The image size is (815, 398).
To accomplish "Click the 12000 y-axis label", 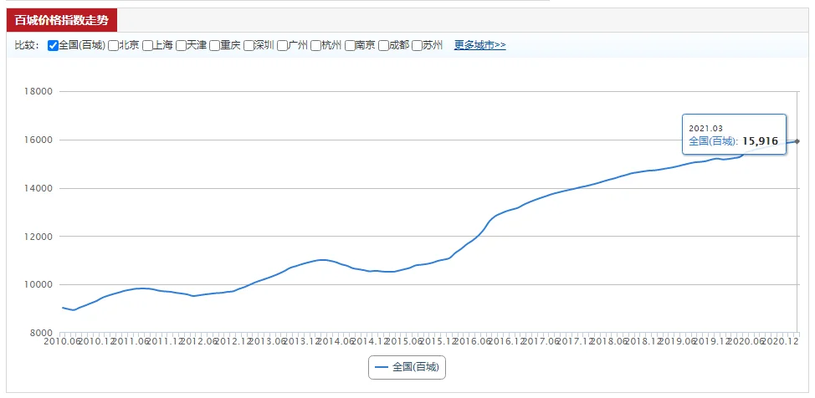I will click(x=39, y=237).
